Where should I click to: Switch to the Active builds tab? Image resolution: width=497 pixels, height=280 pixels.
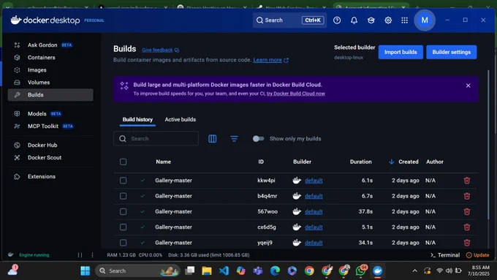(180, 120)
